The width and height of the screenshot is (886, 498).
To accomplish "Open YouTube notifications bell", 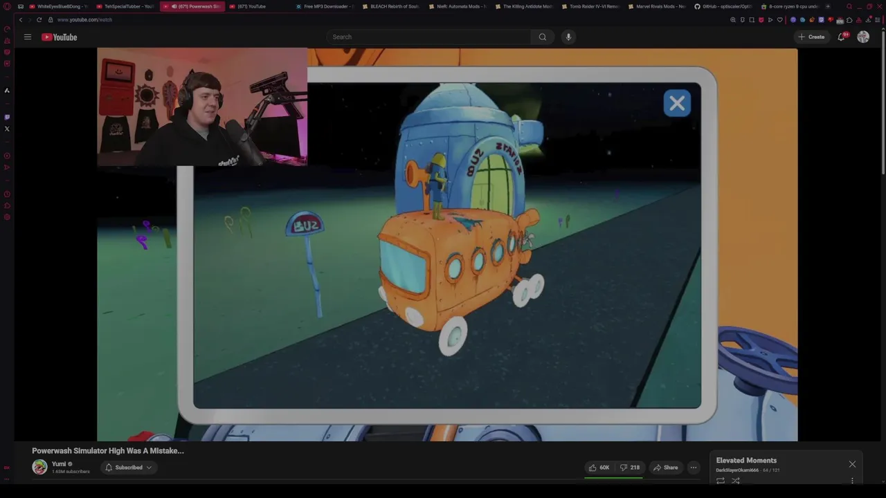I will (842, 37).
